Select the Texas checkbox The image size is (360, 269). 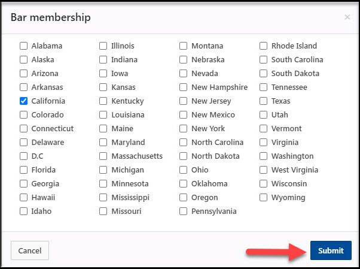[264, 101]
